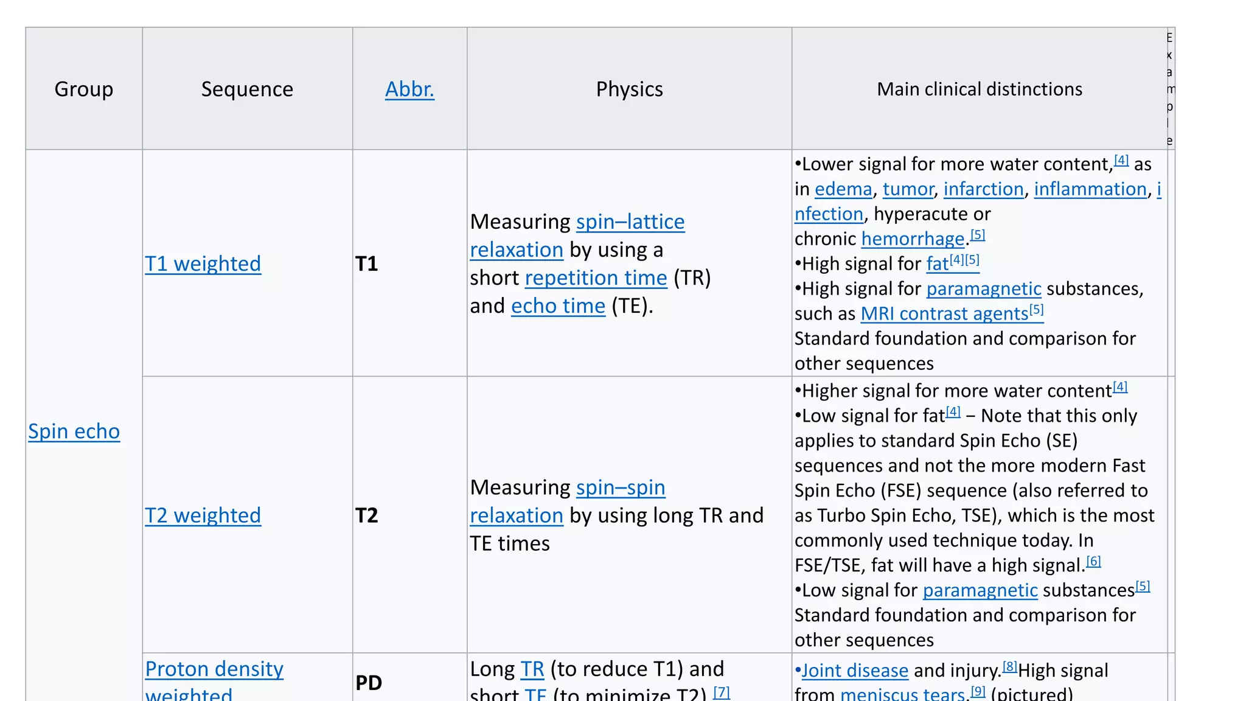This screenshot has height=701, width=1246.
Task: Open the Abbr. header link
Action: [x=409, y=89]
